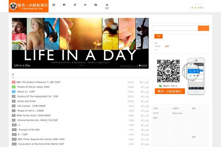Select the leaf navigation icon
Image resolution: width=221 pixels, height=147 pixels.
point(75,5)
